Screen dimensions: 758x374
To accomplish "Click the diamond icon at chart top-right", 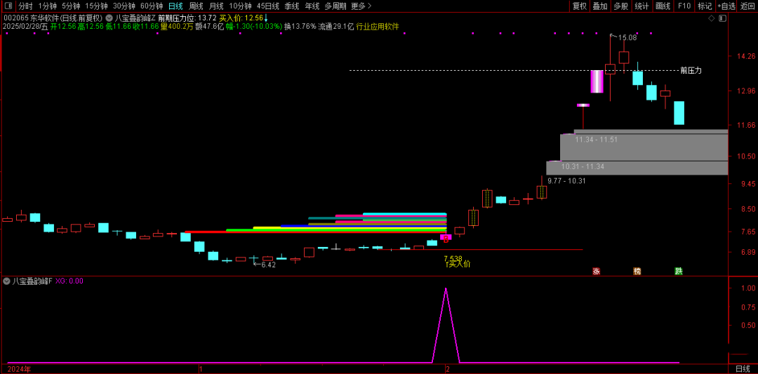I will [711, 18].
